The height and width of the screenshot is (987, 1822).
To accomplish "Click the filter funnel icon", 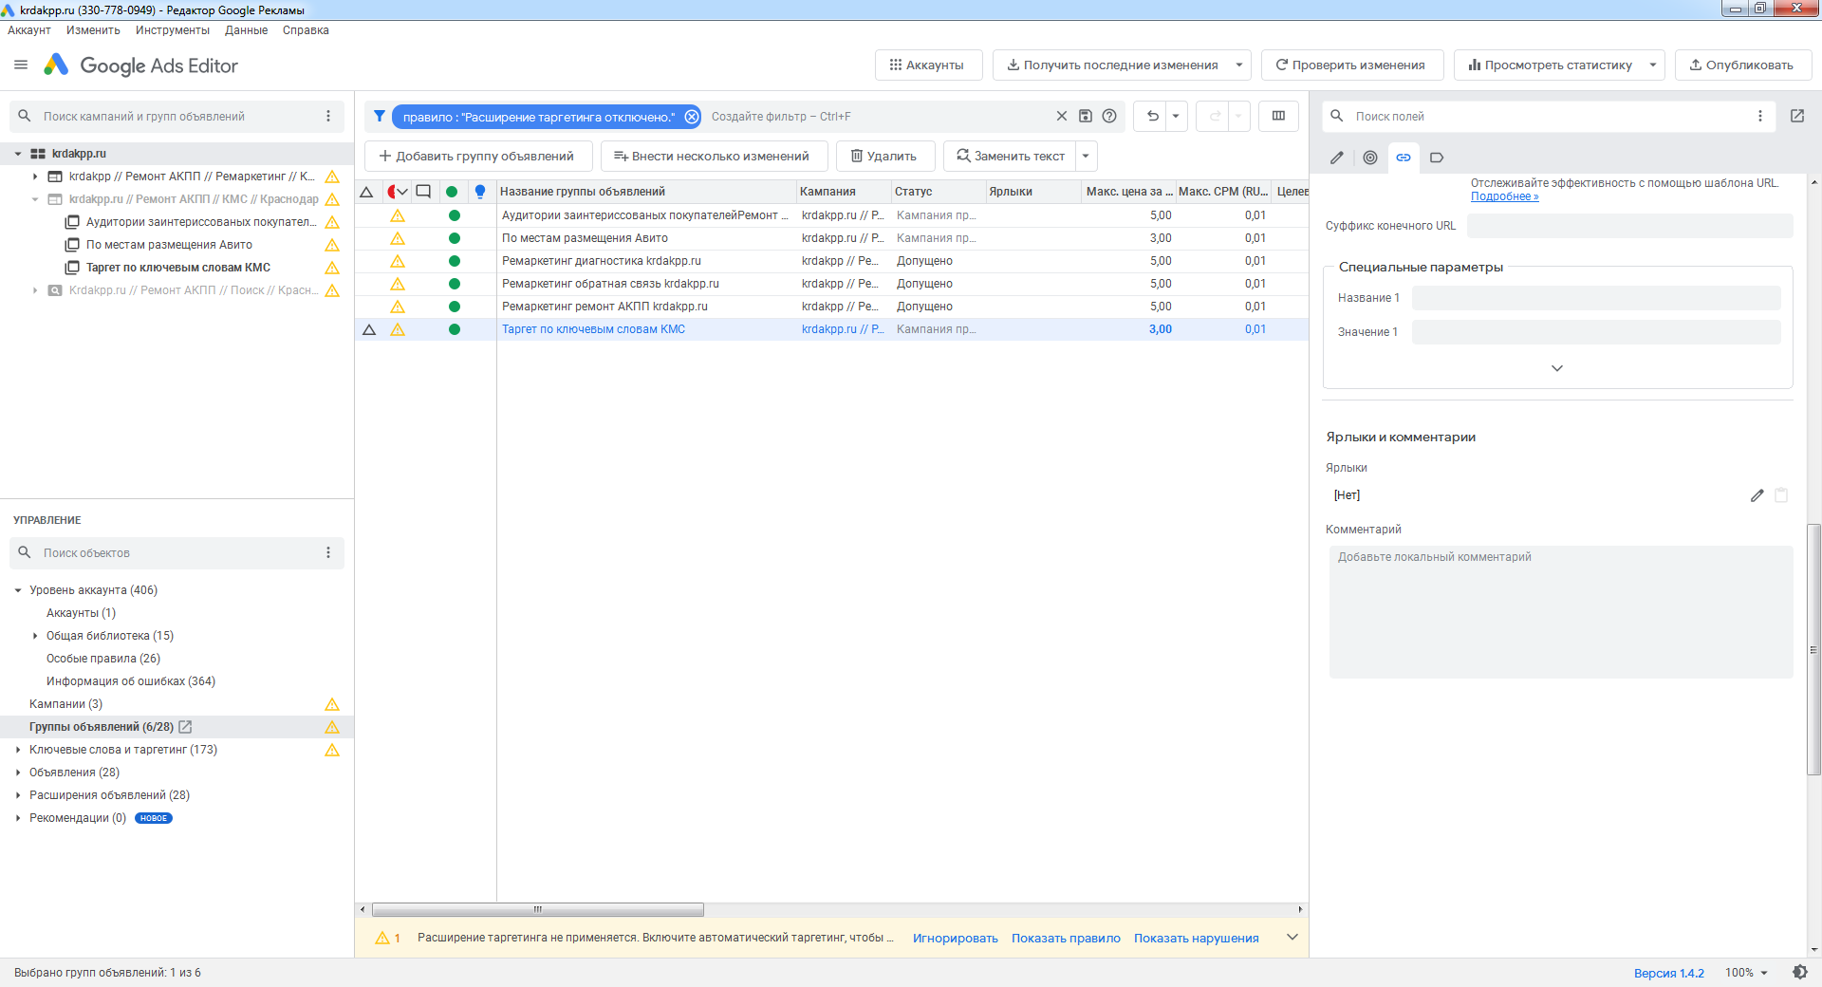I will [380, 116].
